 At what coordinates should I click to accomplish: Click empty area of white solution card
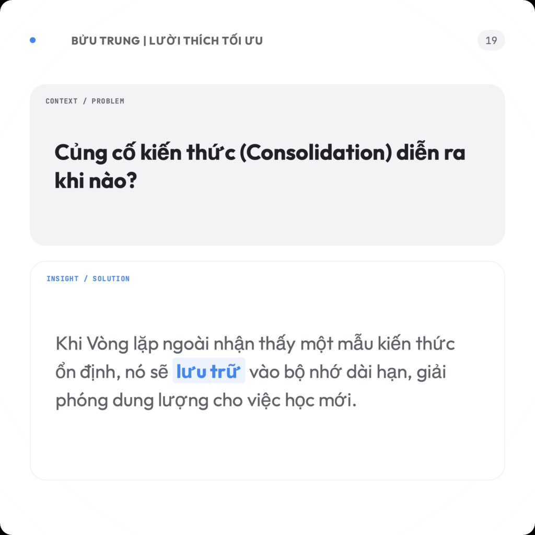click(x=261, y=449)
